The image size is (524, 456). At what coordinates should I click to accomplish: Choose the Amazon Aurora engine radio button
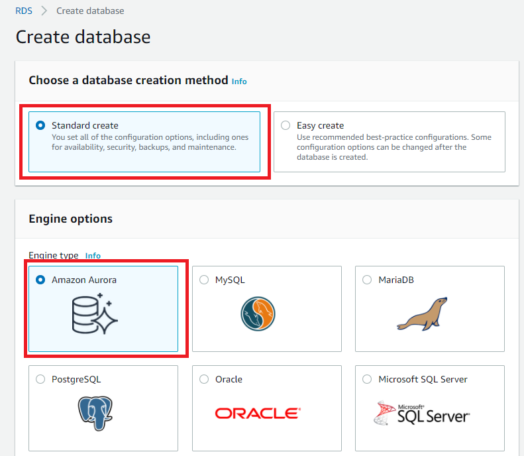pyautogui.click(x=40, y=280)
